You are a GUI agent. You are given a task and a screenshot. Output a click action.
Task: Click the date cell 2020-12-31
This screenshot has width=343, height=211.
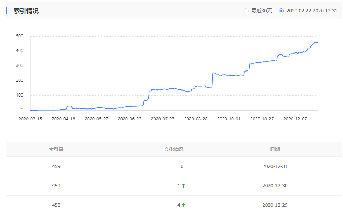click(x=275, y=166)
